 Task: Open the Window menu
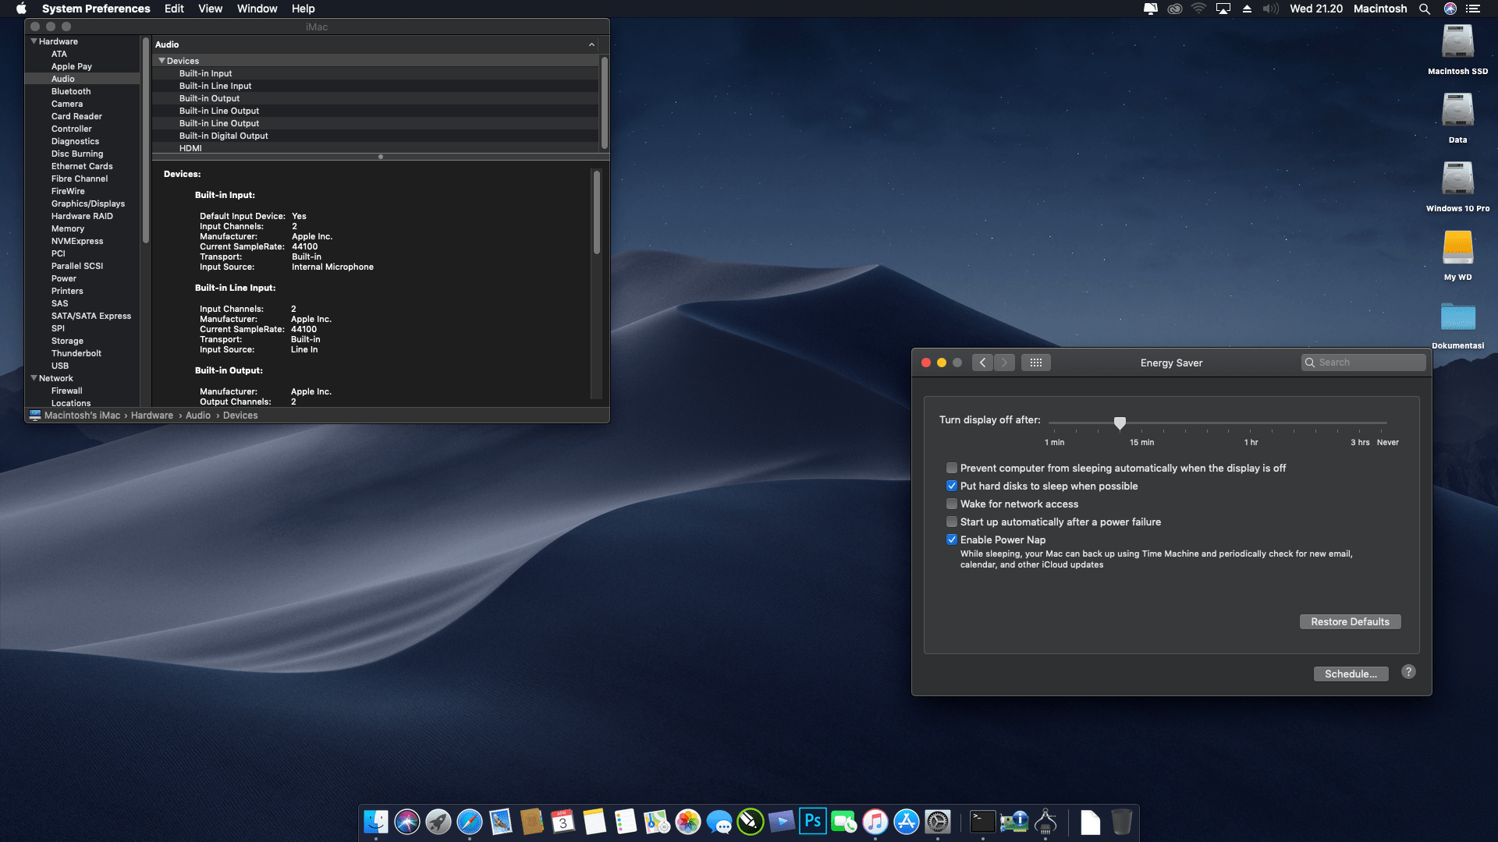(x=257, y=9)
